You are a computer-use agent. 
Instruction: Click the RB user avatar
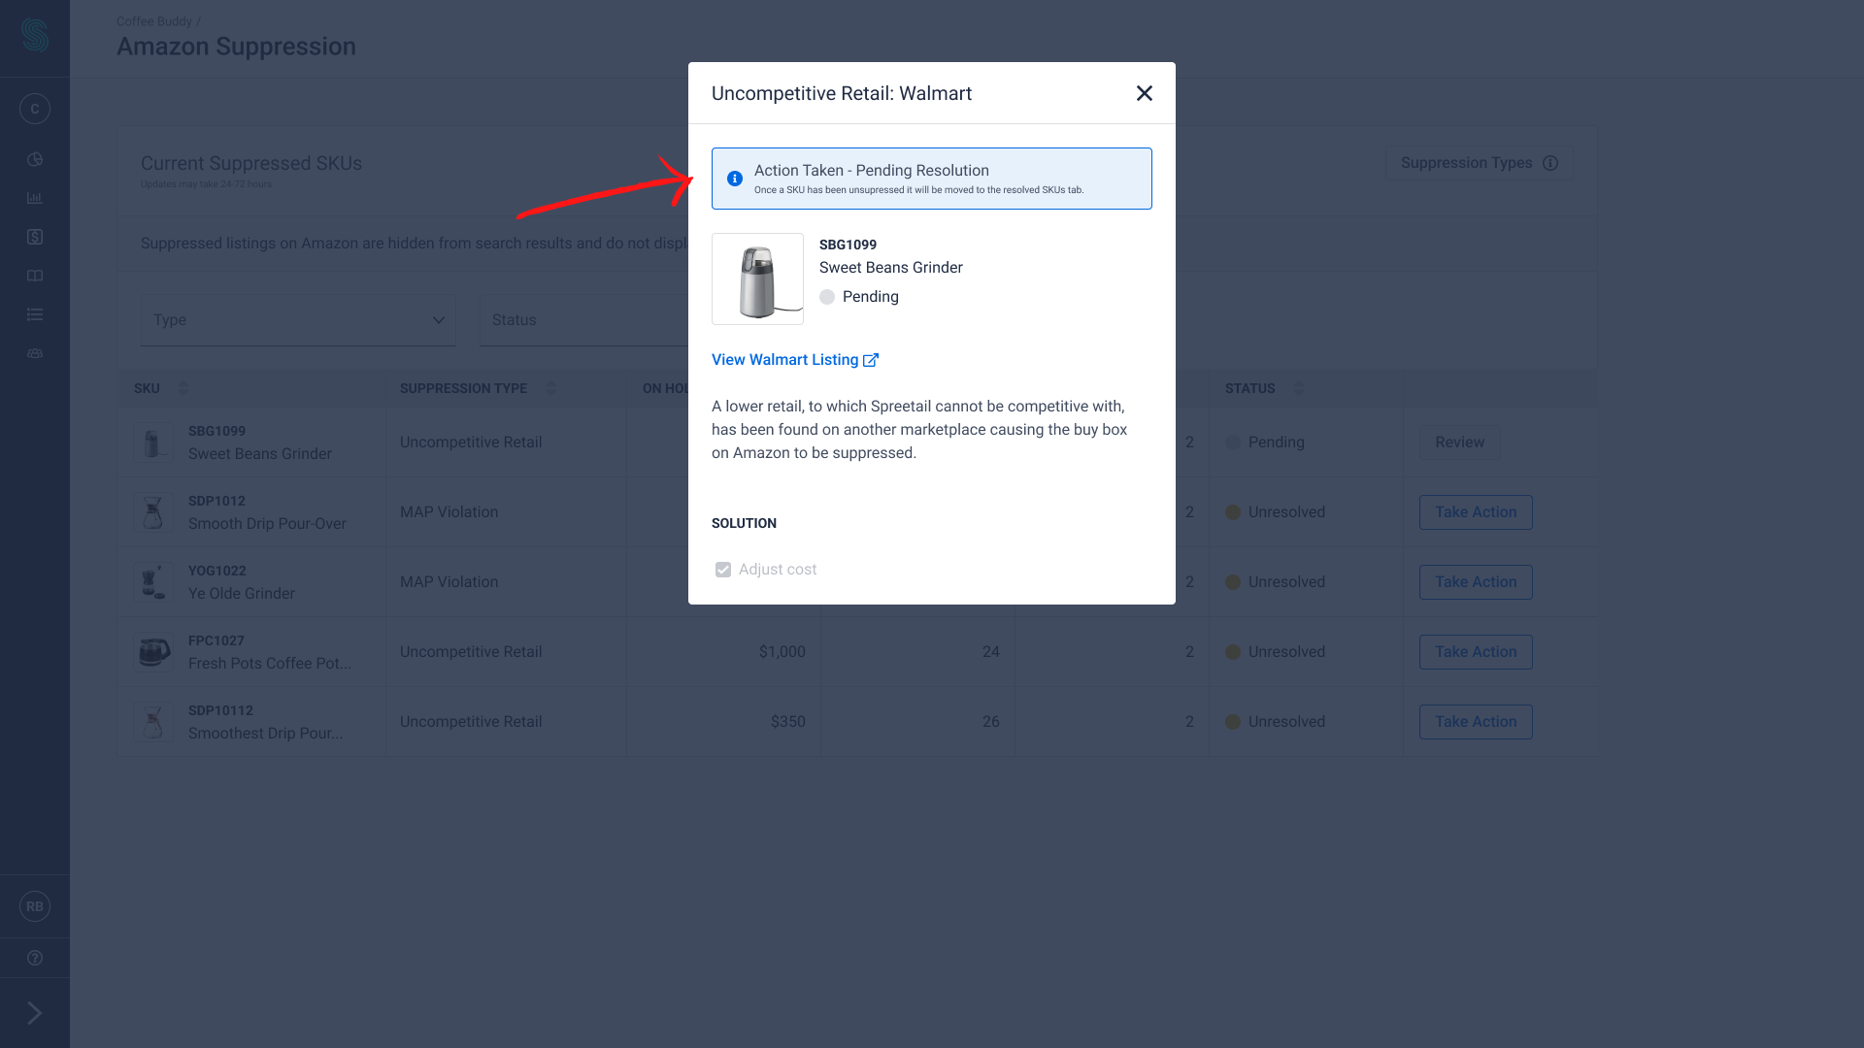click(35, 906)
